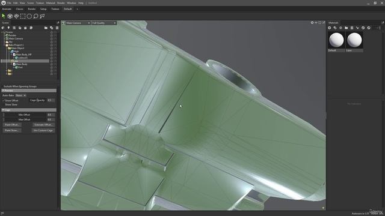
Task: Click the first scene toolbar icon
Action: 3,28
